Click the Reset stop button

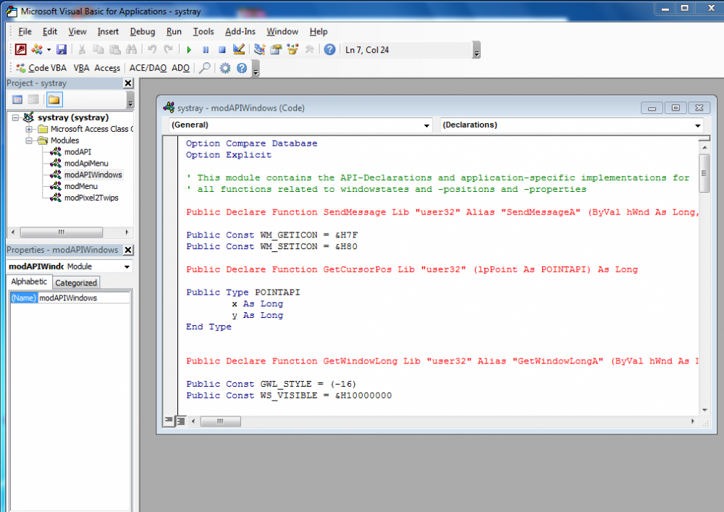222,49
